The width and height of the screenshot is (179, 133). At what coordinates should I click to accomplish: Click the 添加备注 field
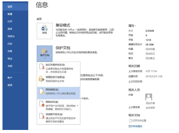click(x=150, y=58)
